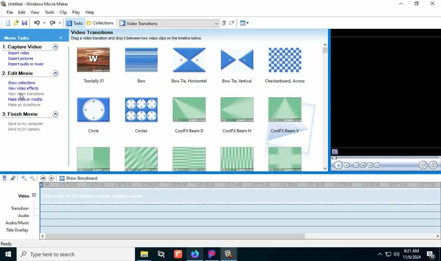Image resolution: width=441 pixels, height=261 pixels.
Task: Collapse the Edit Movie section
Action: tap(55, 73)
